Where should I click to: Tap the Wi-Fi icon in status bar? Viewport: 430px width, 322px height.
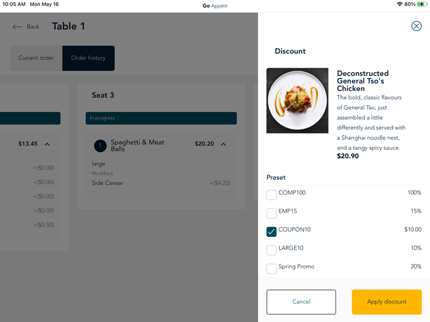(x=400, y=4)
